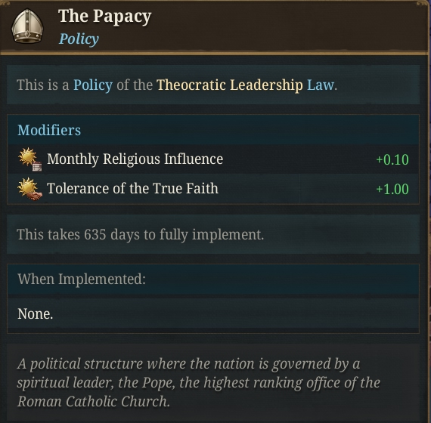Open the Policy link in the description sentence
The image size is (431, 423).
[93, 85]
